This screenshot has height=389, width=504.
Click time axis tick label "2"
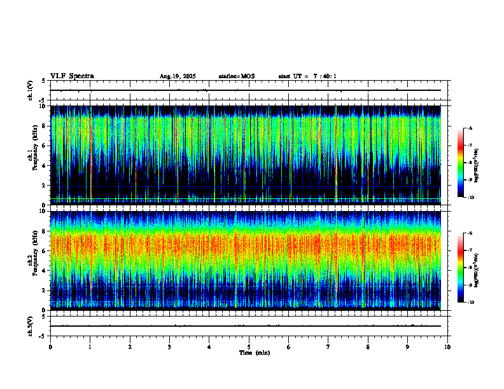point(130,347)
